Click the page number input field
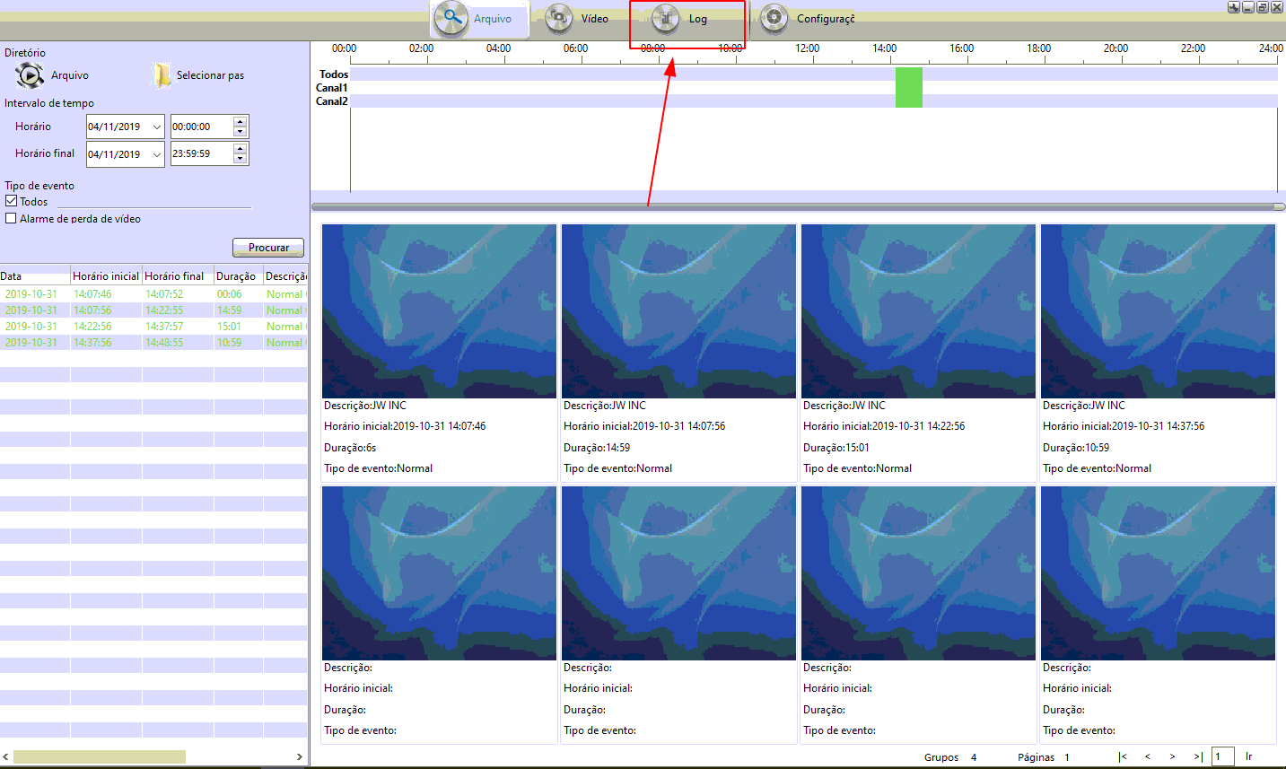Screen dimensions: 1286x769 tap(1222, 756)
